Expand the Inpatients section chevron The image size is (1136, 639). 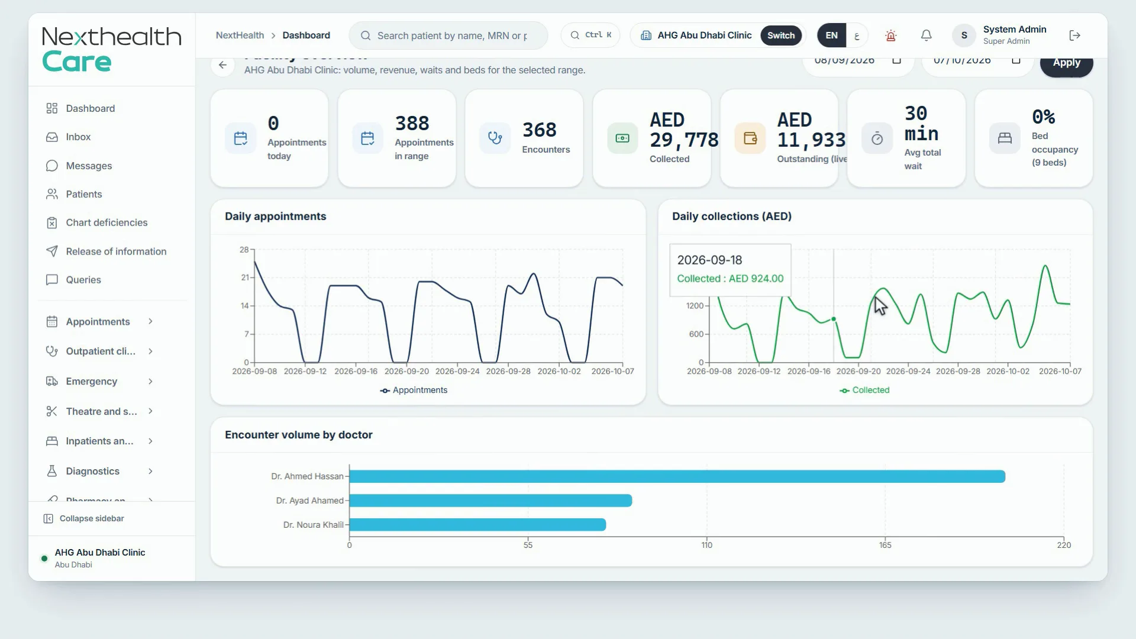coord(150,441)
